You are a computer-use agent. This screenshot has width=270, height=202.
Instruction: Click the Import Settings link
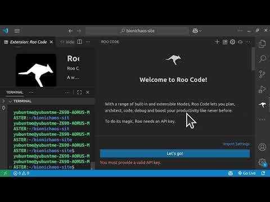[x=236, y=144]
